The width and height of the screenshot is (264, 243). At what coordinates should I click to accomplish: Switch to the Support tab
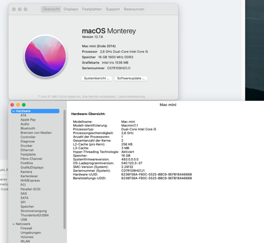coord(112,9)
